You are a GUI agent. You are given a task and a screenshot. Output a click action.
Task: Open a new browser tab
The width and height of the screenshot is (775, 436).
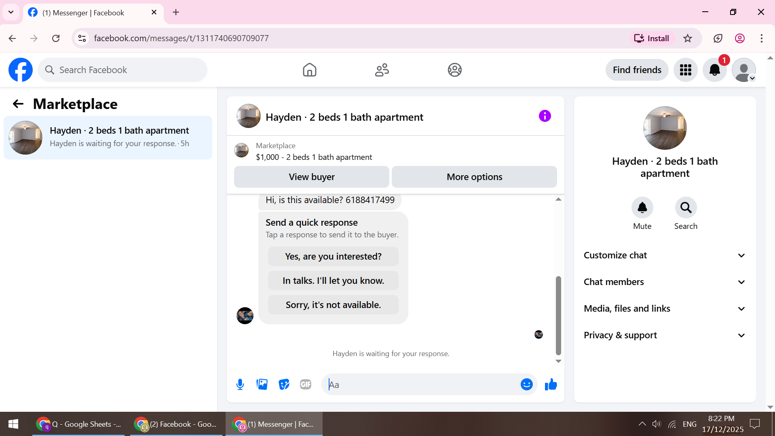pyautogui.click(x=176, y=12)
